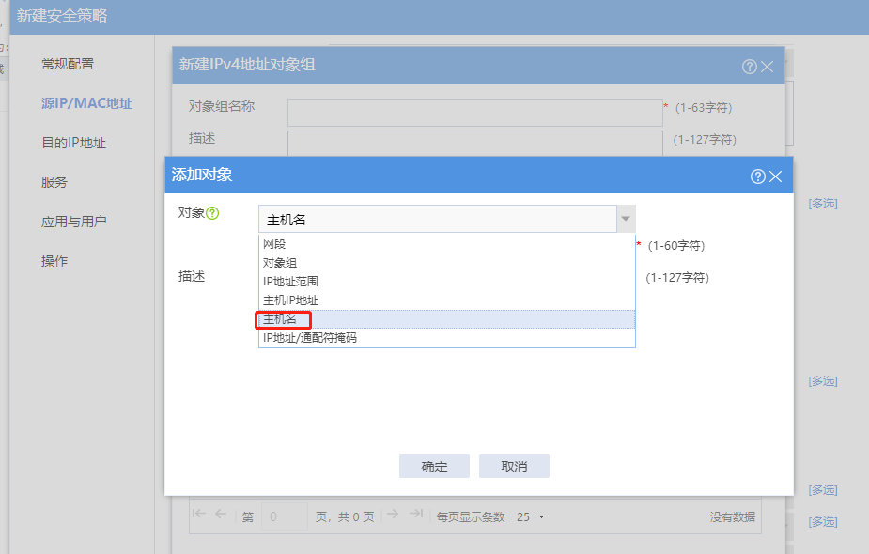Click the 取消 button
Image resolution: width=869 pixels, height=554 pixels.
click(x=514, y=467)
